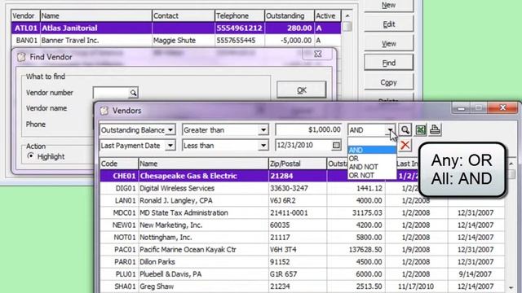Sort by the Zip/Postal column header
Viewport: 522px width, 293px height.
click(297, 164)
